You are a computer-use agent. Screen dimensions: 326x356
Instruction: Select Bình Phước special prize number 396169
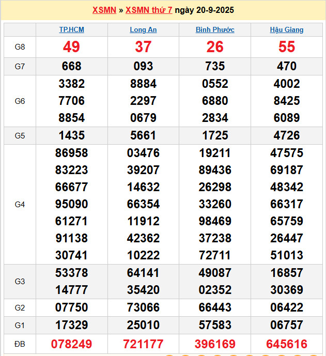[215, 344]
